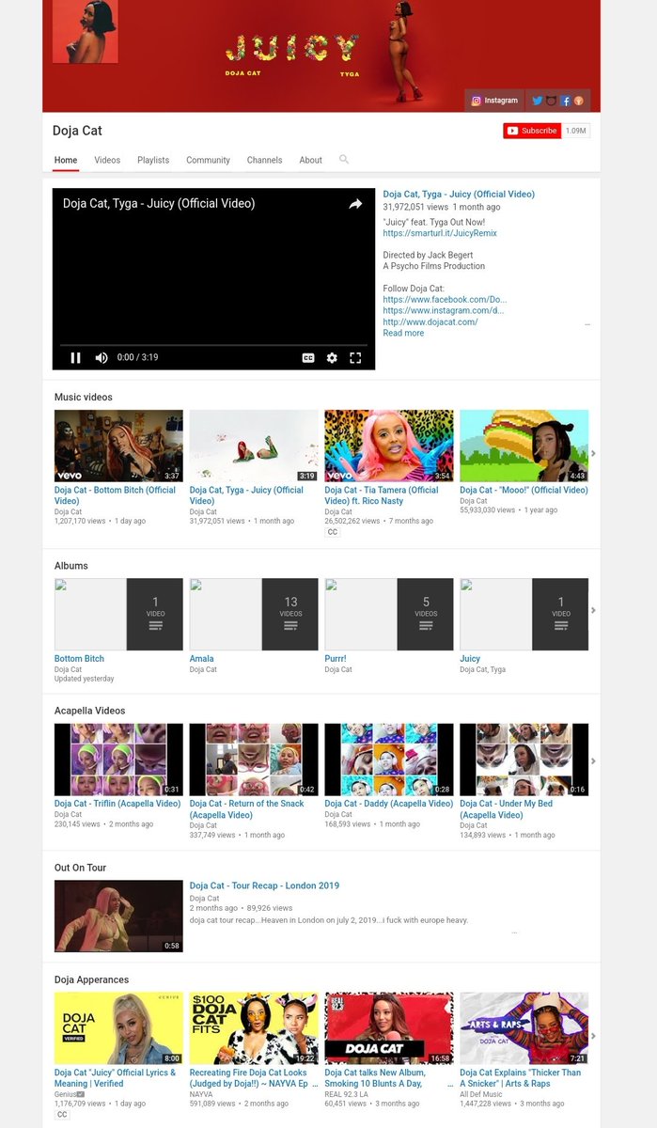Open Under My Bed acapella thumbnail
The width and height of the screenshot is (657, 1128).
(x=524, y=760)
